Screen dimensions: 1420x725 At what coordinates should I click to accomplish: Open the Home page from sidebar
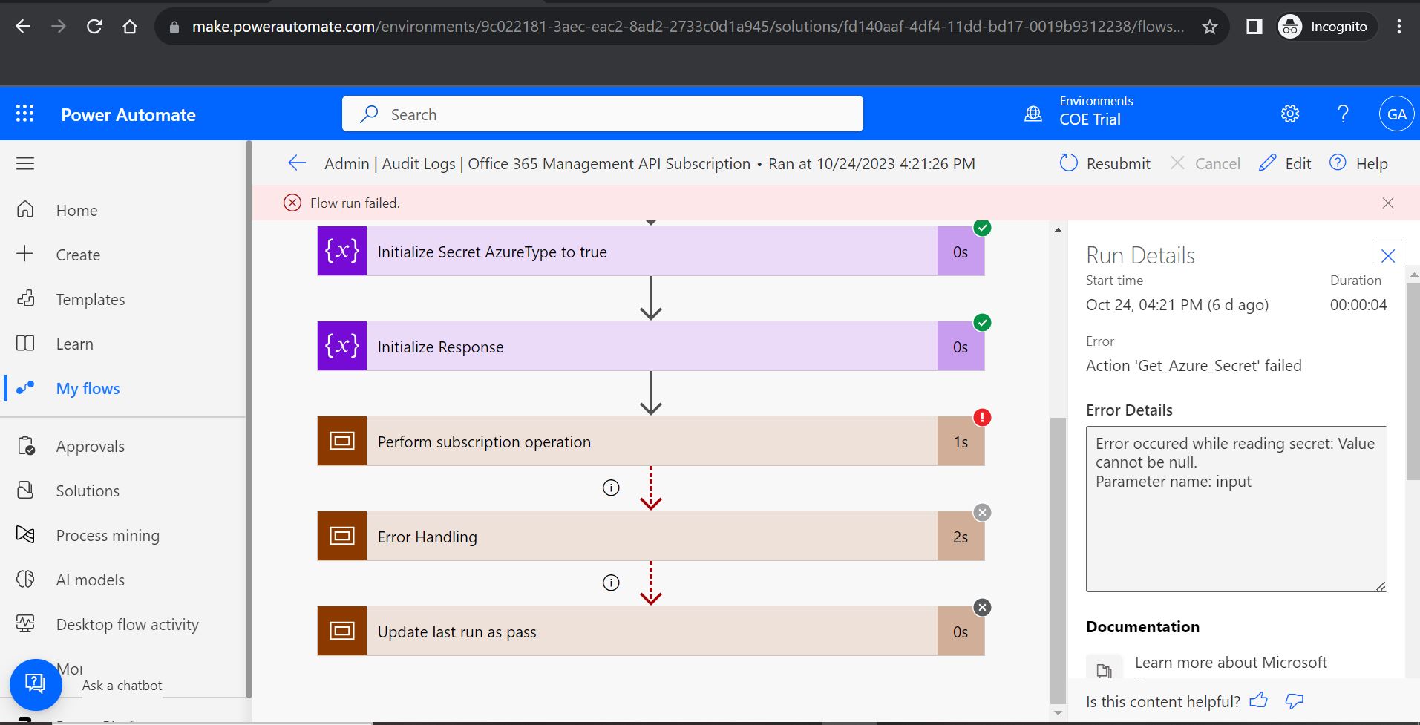(x=76, y=210)
